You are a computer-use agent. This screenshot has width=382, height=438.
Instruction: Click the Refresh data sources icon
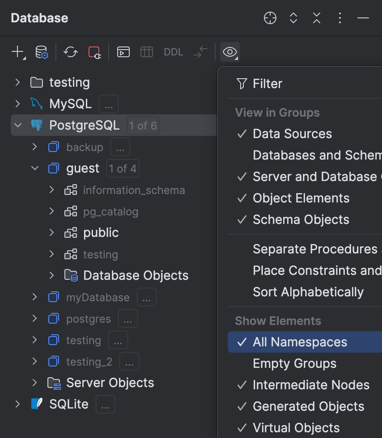click(70, 52)
